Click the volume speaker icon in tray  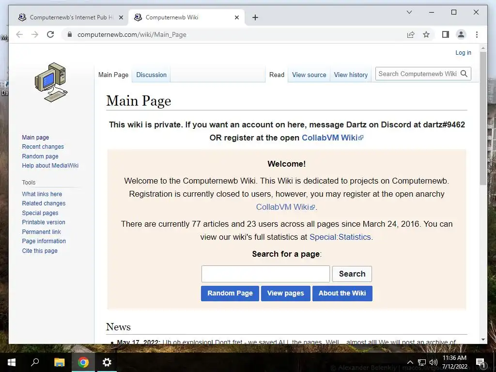tap(434, 362)
